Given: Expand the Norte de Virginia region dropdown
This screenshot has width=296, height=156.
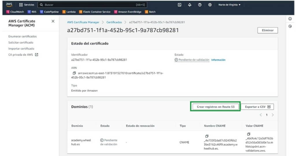Looking at the screenshot, I should (230, 5).
